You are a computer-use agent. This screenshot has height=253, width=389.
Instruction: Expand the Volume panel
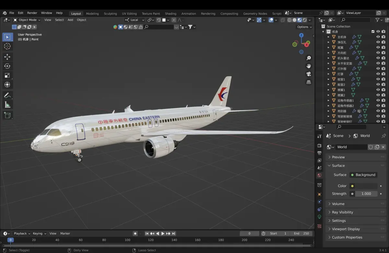pyautogui.click(x=356, y=204)
